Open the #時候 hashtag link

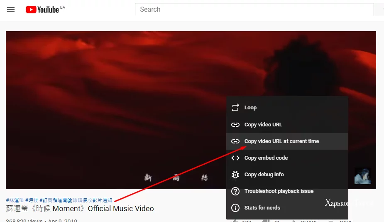click(32, 200)
